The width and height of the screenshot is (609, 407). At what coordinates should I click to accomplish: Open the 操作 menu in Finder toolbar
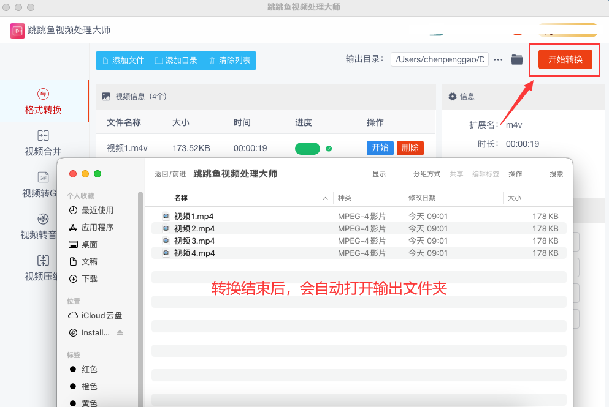[x=515, y=174]
